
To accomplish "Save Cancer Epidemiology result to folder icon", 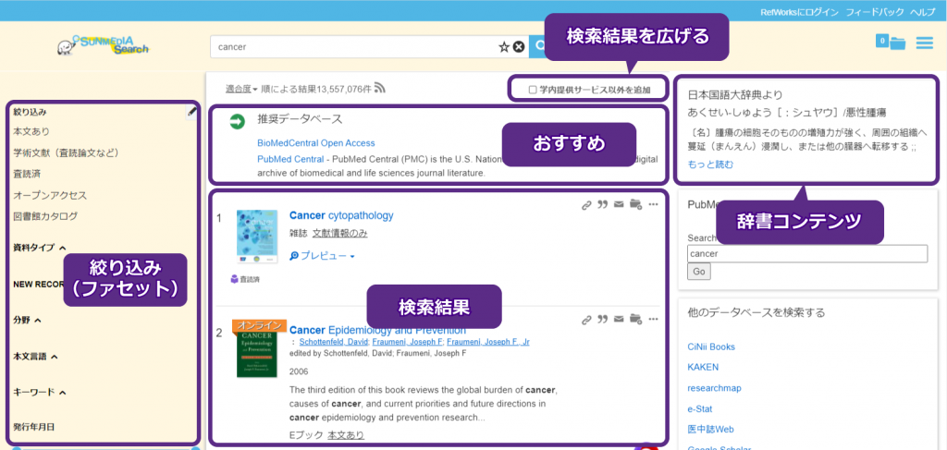I will [x=634, y=320].
